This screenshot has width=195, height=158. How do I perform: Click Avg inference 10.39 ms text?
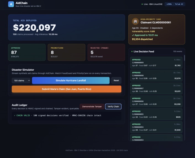tap(46, 34)
